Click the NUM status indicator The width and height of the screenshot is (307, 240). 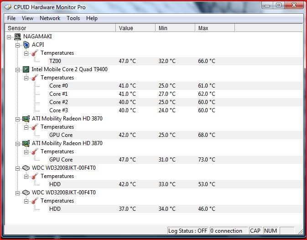[271, 231]
